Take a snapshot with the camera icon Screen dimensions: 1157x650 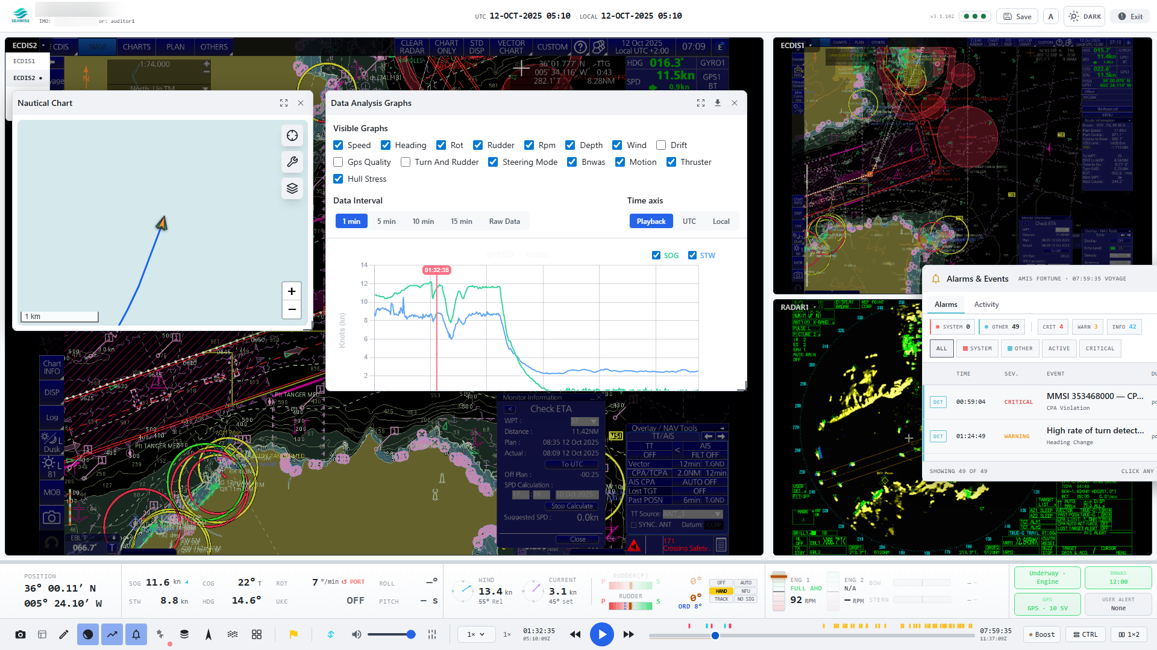pyautogui.click(x=20, y=634)
